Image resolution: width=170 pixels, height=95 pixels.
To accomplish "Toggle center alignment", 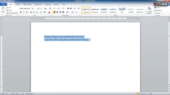I will point(57,12).
